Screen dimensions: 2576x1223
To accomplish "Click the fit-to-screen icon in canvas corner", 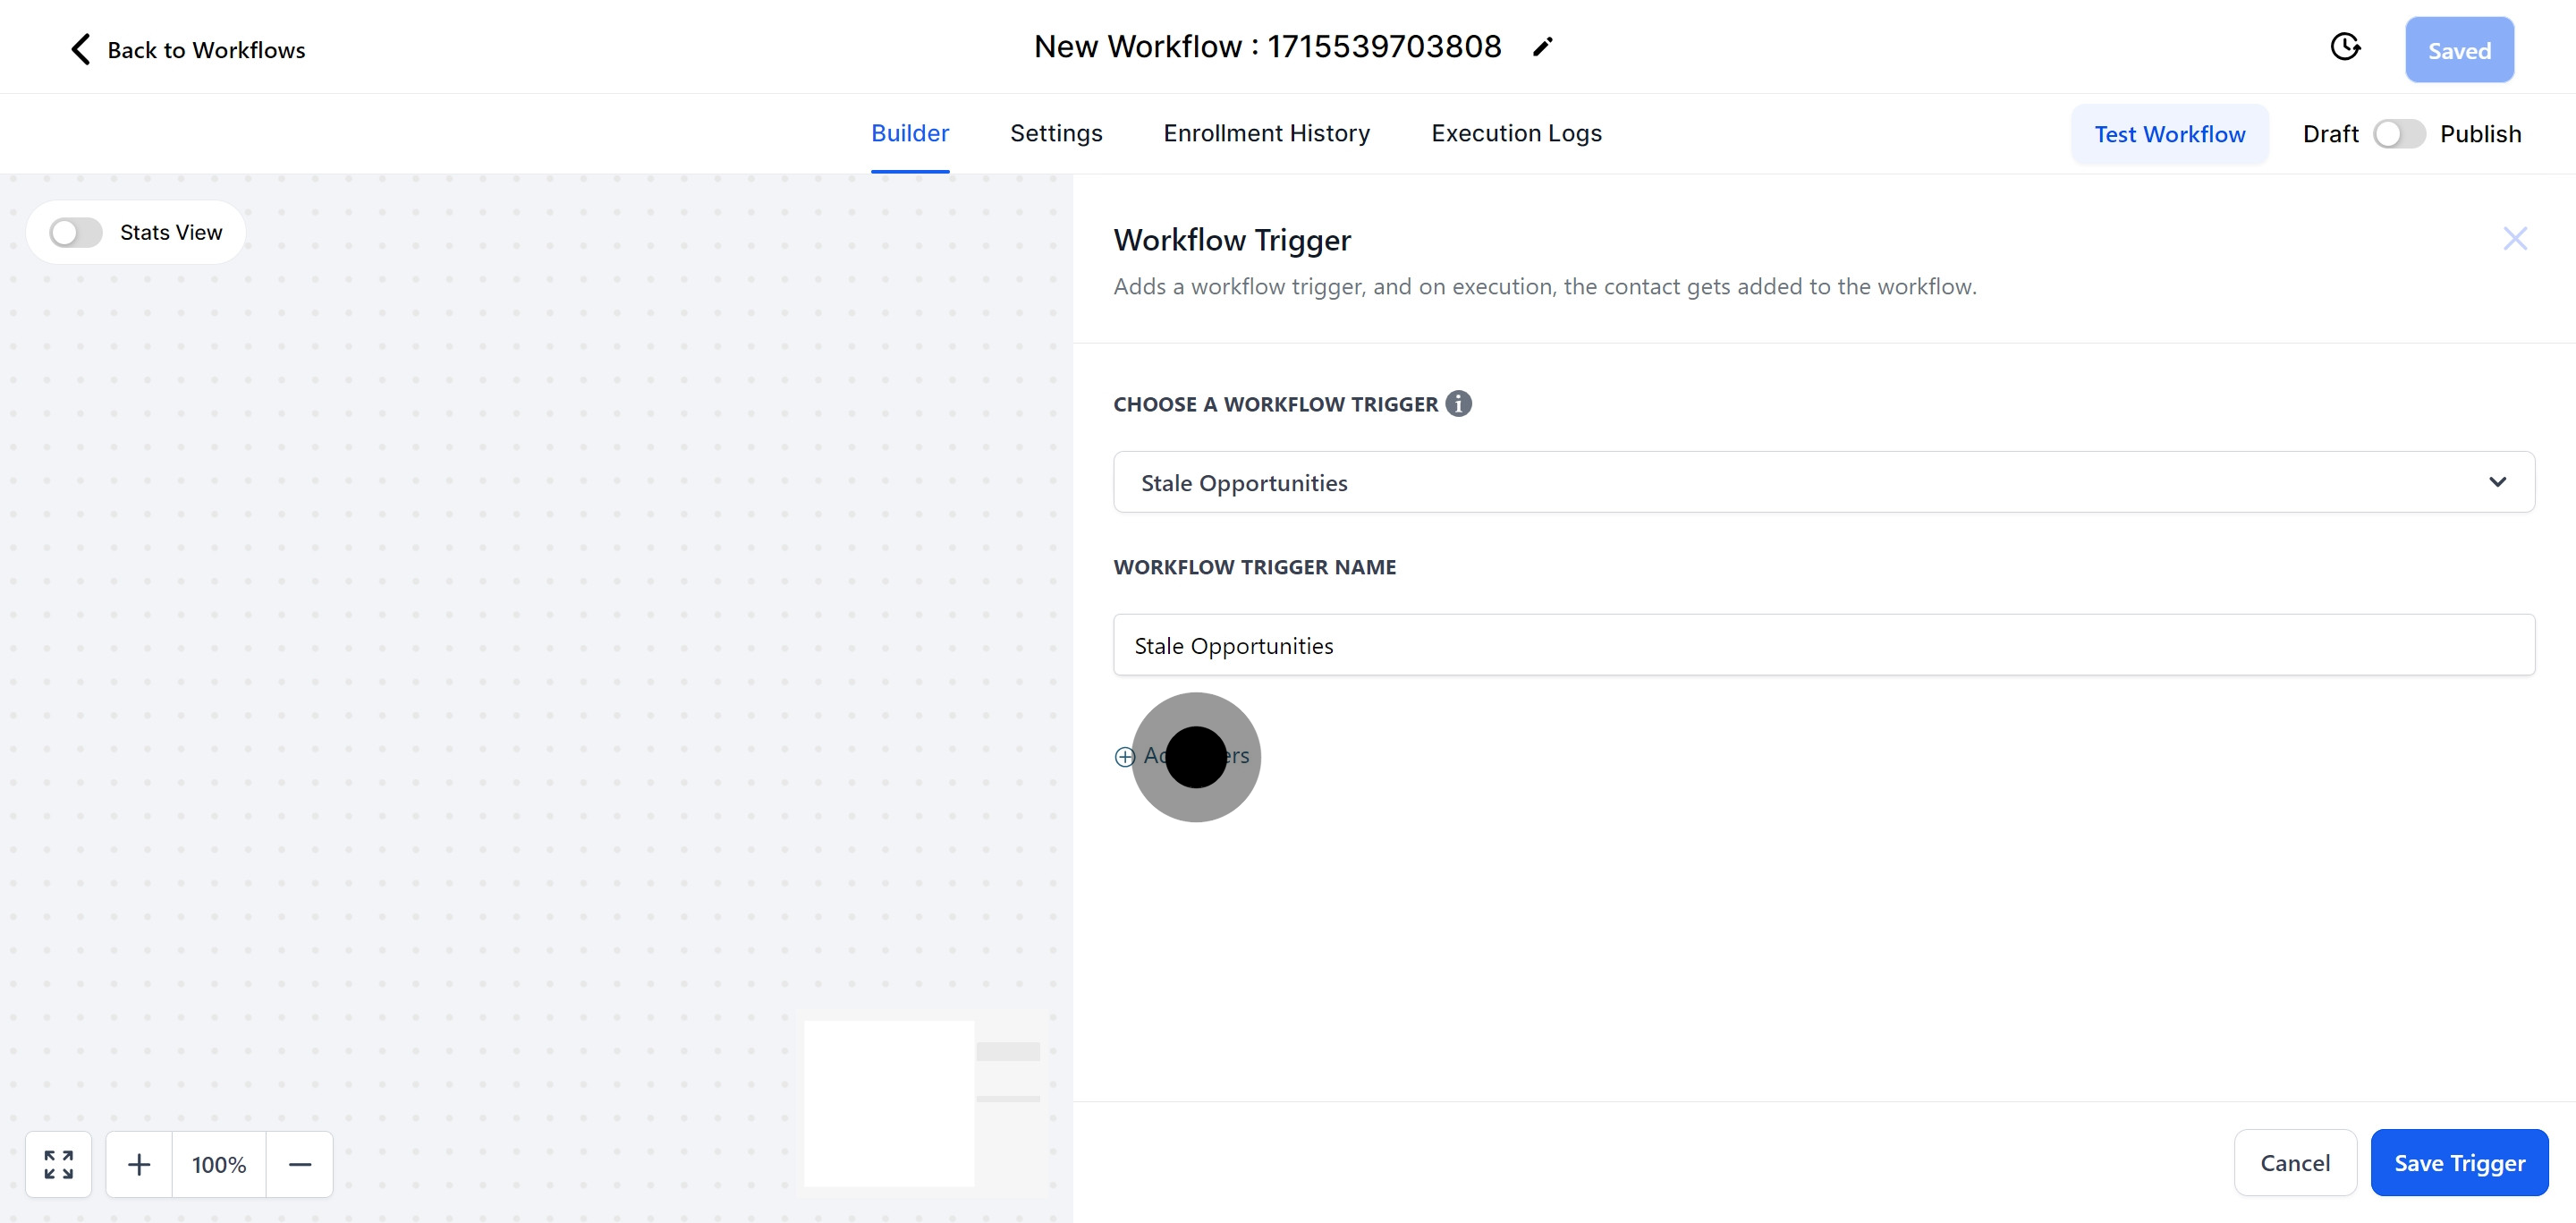I will [58, 1164].
